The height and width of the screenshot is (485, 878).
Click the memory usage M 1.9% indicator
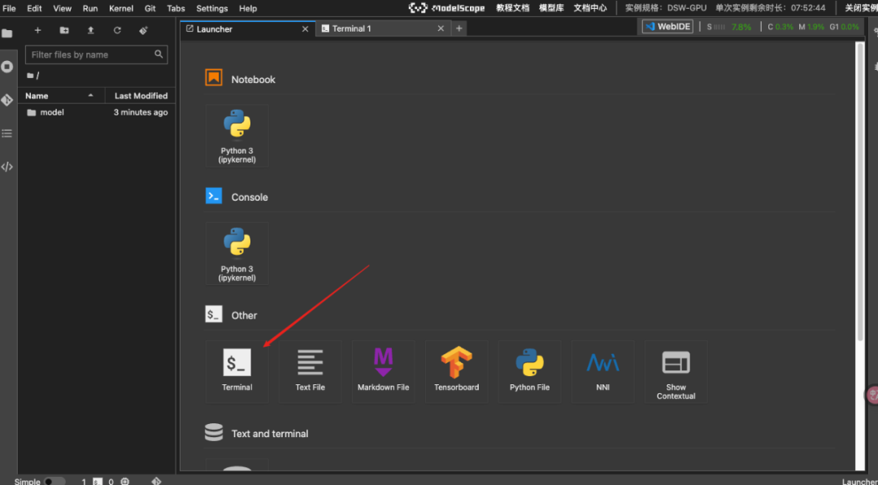point(811,26)
